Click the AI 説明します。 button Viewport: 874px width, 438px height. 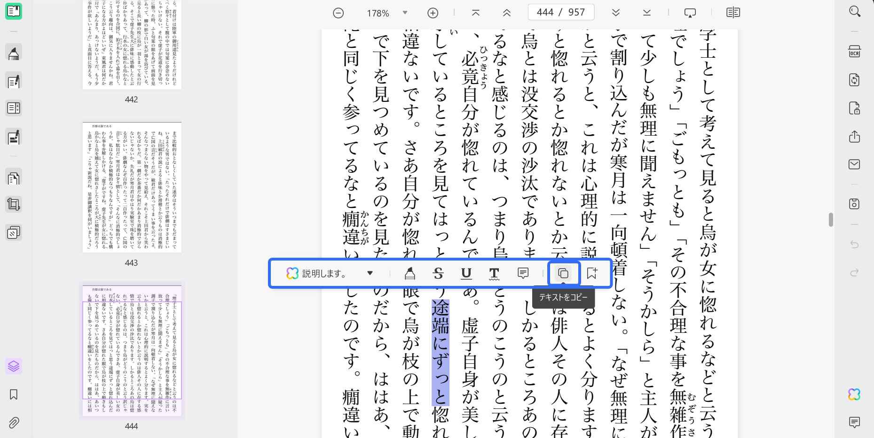pyautogui.click(x=316, y=273)
